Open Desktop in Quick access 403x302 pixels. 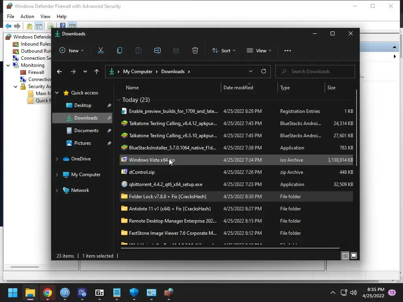(82, 105)
